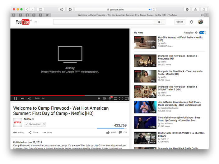Open Eusebio Blackwood channel link
The width and height of the screenshot is (219, 164).
tap(170, 108)
